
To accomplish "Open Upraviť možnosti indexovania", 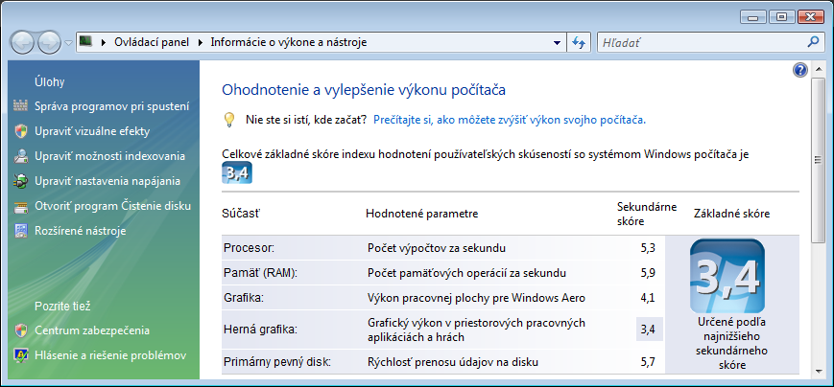I will 109,156.
